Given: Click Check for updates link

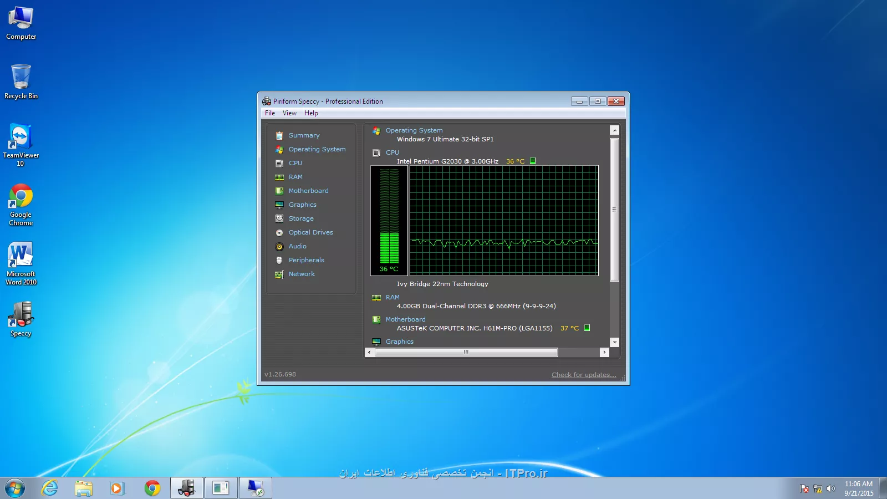Looking at the screenshot, I should coord(584,375).
